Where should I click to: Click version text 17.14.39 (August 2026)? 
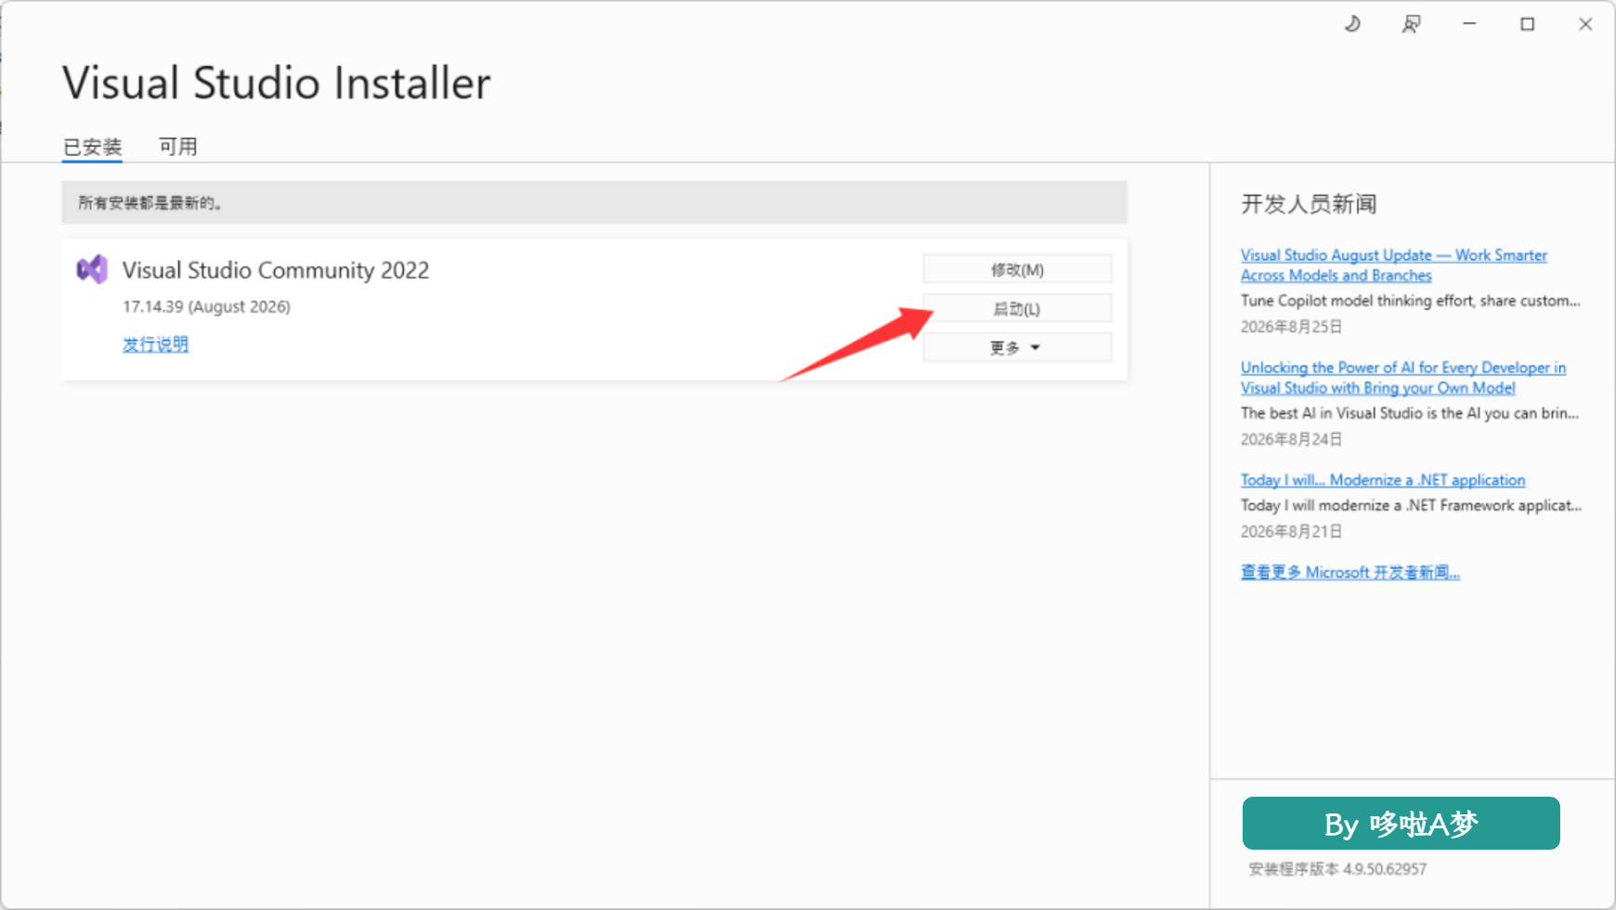(x=206, y=306)
